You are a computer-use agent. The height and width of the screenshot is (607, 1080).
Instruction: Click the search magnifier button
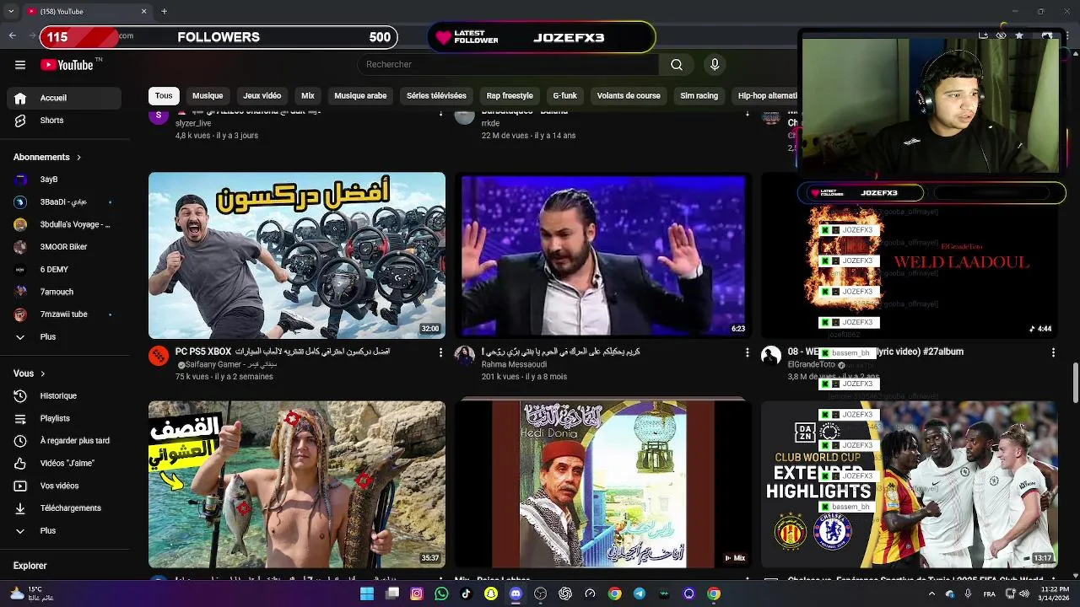pyautogui.click(x=677, y=65)
